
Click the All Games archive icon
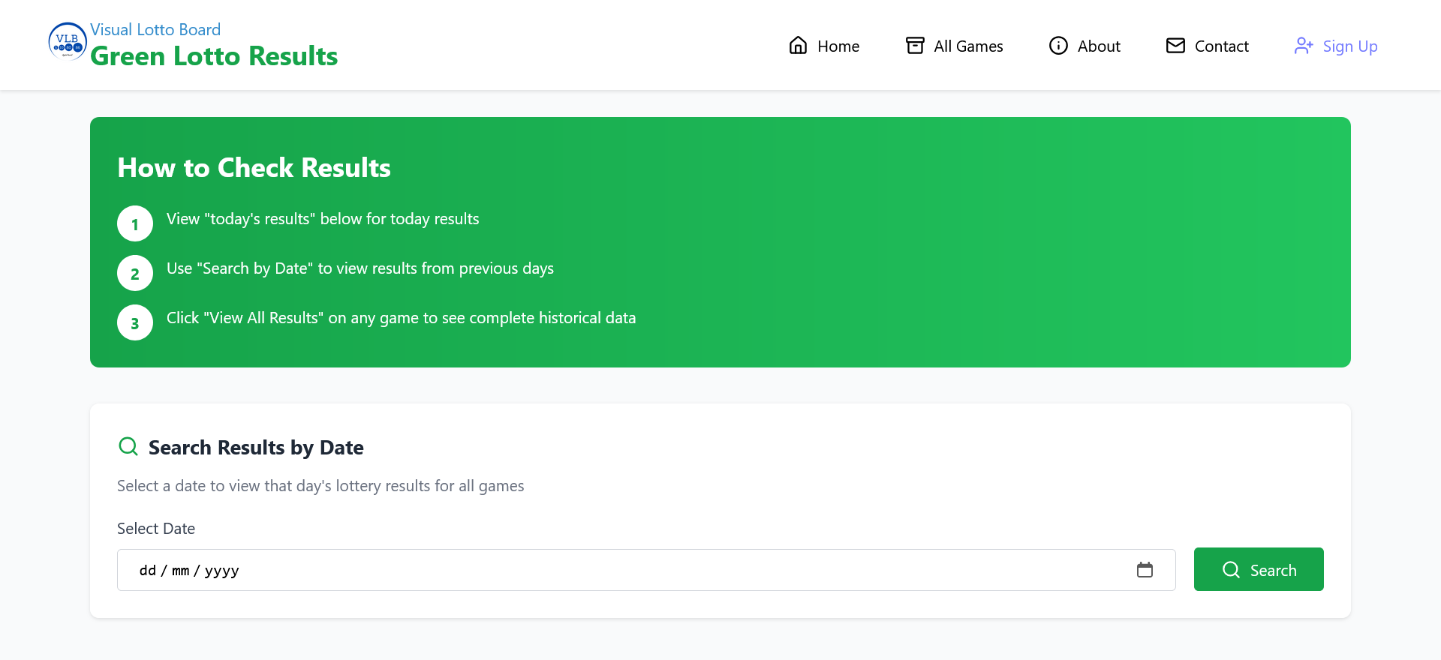click(915, 46)
